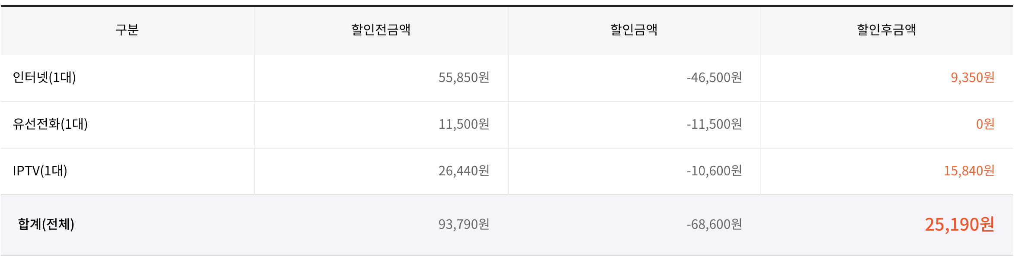Click the 할인후금액 column header
The width and height of the screenshot is (1019, 260).
[887, 30]
